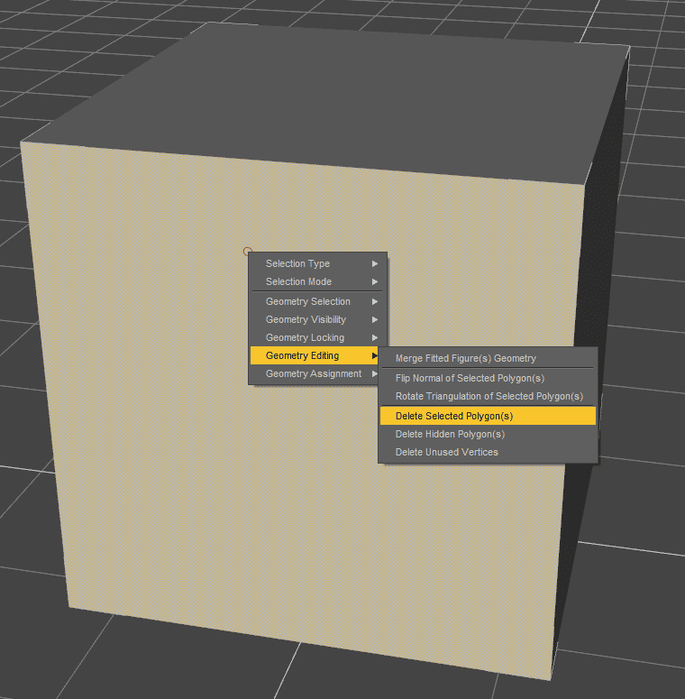Click Delete Selected Polygon(s)
Image resolution: width=685 pixels, height=699 pixels.
point(488,416)
